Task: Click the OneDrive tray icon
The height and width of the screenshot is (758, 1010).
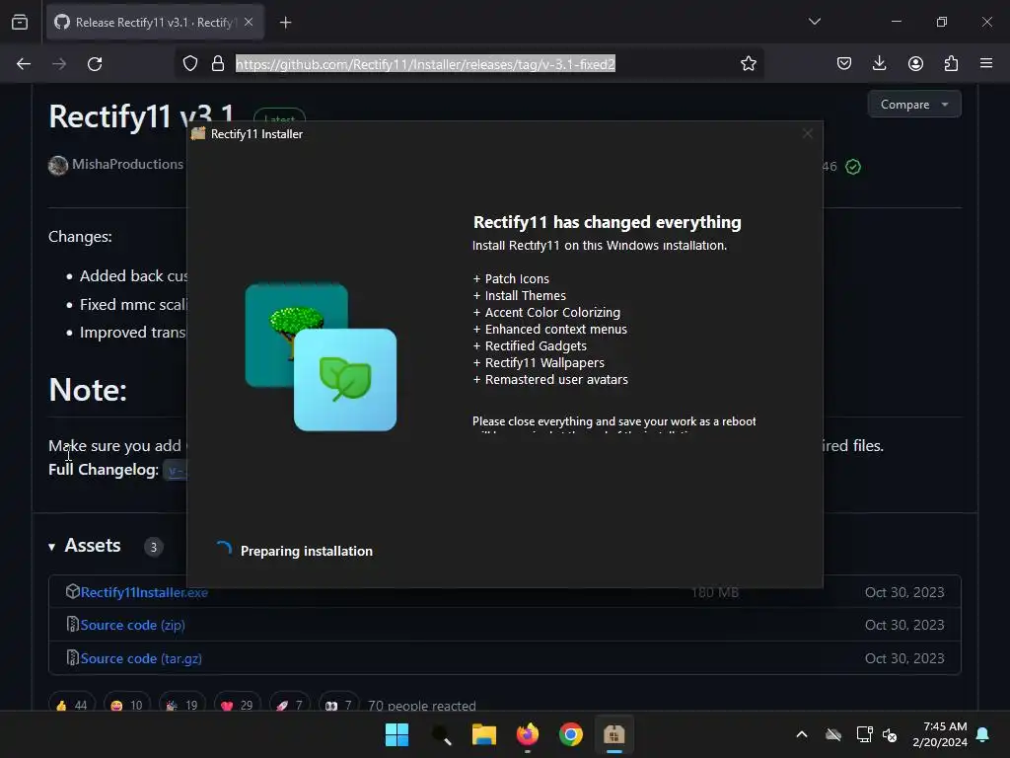Action: coord(833,734)
